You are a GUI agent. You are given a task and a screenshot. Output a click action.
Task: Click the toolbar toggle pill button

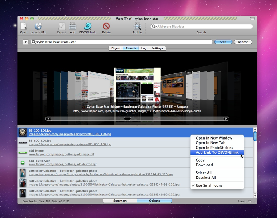point(252,19)
